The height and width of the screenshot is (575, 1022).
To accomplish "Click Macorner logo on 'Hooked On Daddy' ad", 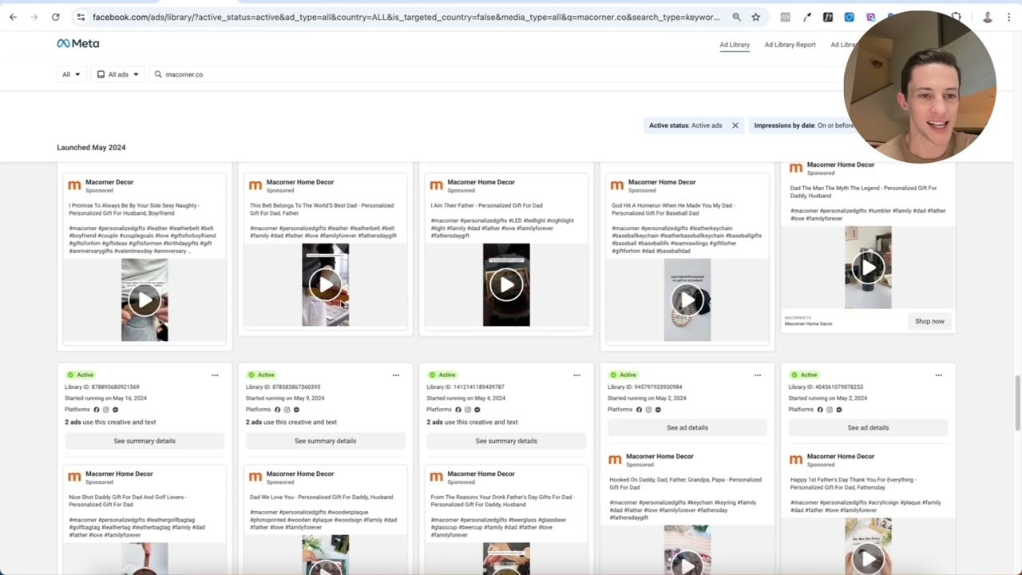I will [x=615, y=459].
